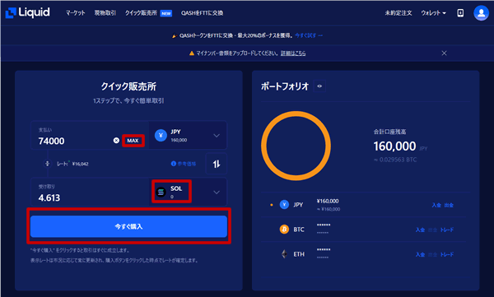
Task: Click the ポートフォリオ heading
Action: click(x=285, y=86)
